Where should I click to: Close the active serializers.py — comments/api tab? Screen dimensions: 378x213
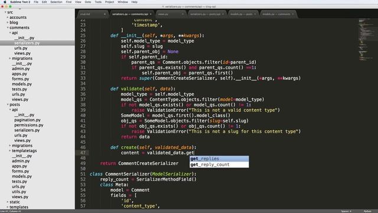click(x=151, y=14)
